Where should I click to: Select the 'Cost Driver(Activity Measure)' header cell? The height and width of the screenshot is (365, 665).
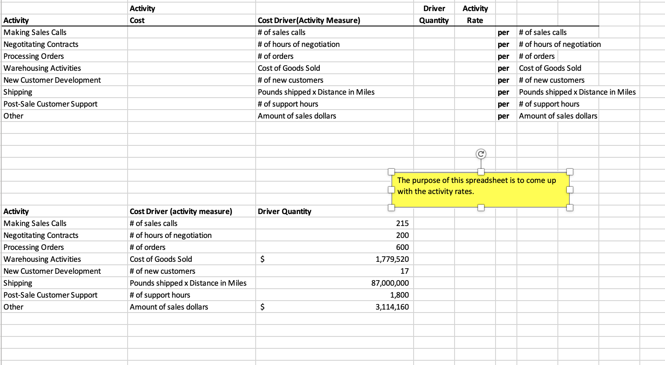coord(334,20)
